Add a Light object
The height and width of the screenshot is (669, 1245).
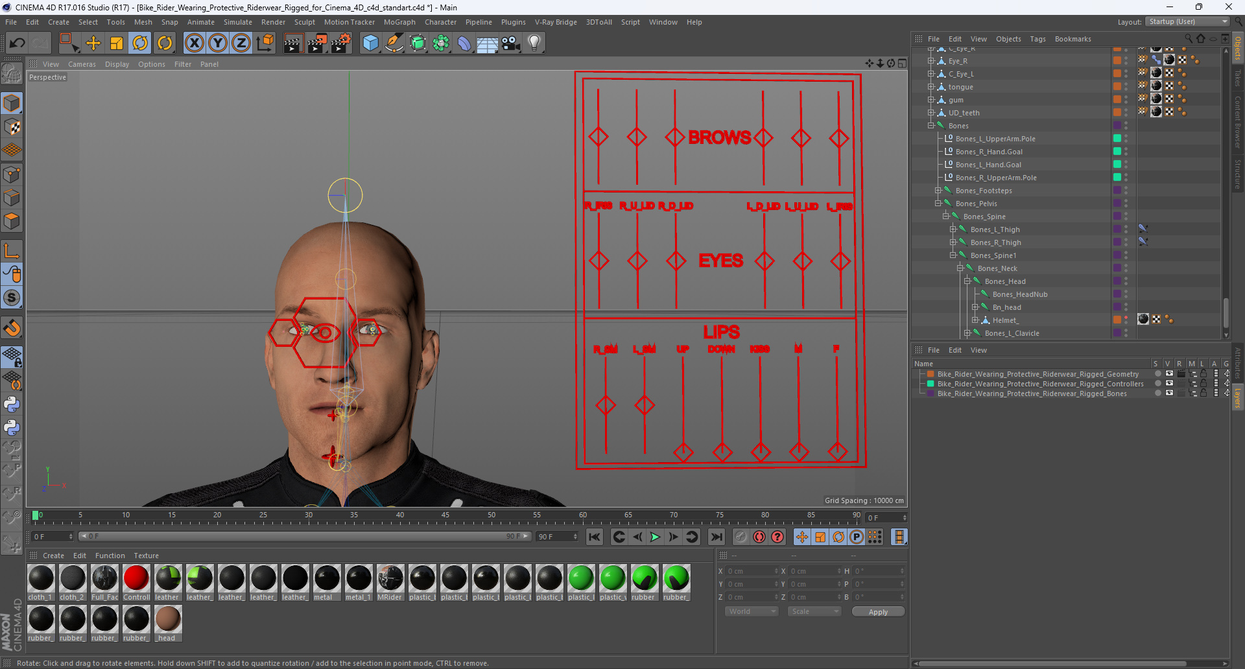point(534,43)
